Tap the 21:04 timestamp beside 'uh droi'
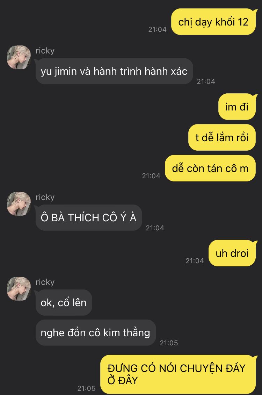This screenshot has width=262, height=395. pyautogui.click(x=195, y=261)
